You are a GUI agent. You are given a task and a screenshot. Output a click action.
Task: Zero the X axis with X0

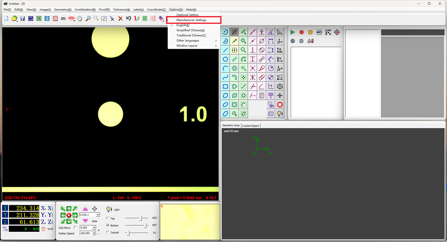pos(43,208)
